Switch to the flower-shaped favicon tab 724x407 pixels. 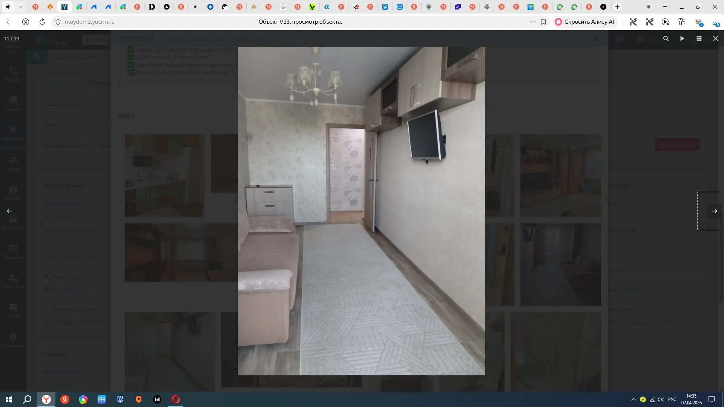click(487, 7)
